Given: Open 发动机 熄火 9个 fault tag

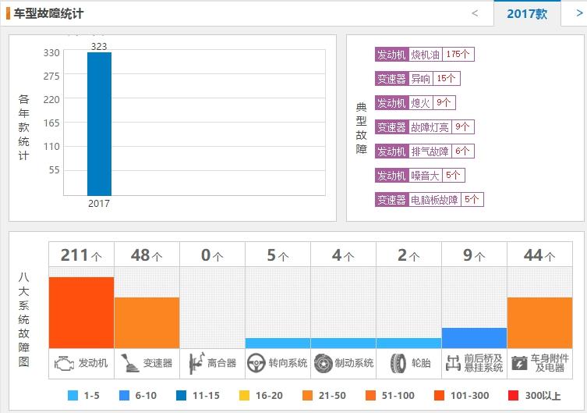Looking at the screenshot, I should [x=415, y=103].
